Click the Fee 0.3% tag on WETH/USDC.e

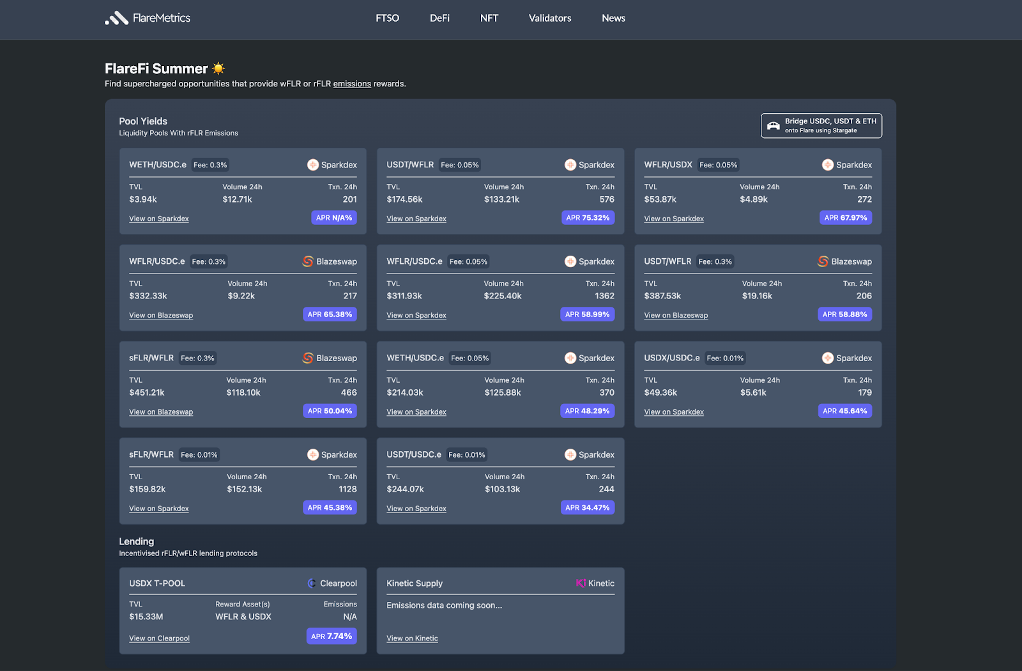[210, 164]
